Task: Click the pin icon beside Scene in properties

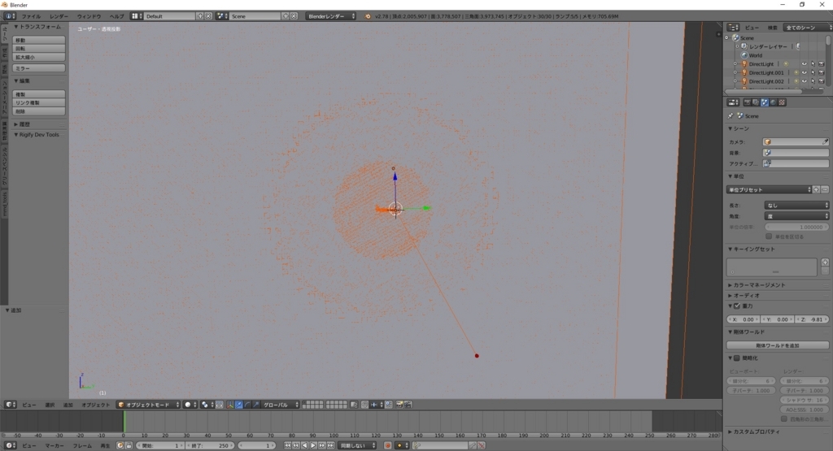Action: 731,115
